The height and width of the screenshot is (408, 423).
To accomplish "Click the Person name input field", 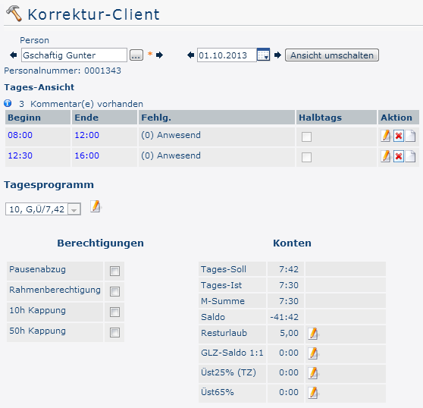I will pos(74,55).
